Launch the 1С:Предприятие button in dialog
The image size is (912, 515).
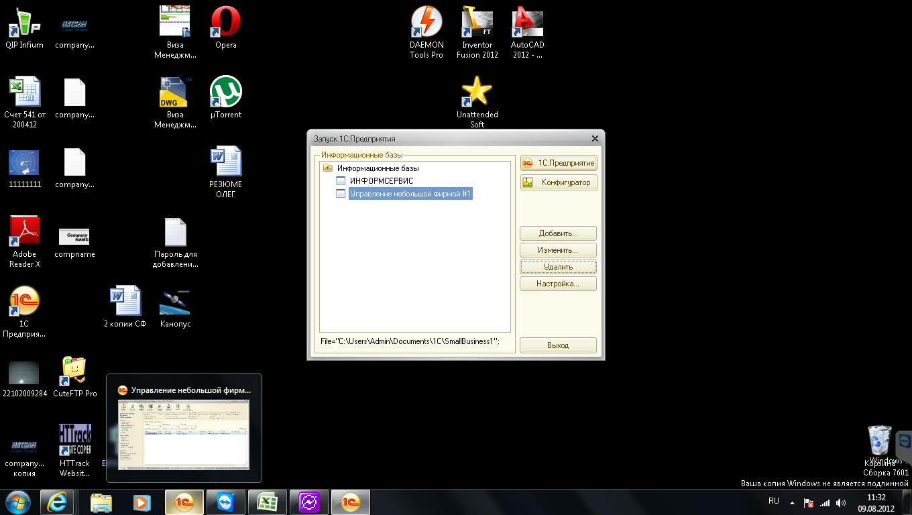coord(558,163)
